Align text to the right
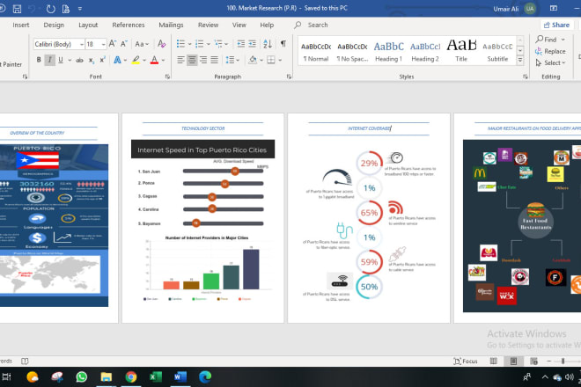The width and height of the screenshot is (581, 387). tap(203, 60)
